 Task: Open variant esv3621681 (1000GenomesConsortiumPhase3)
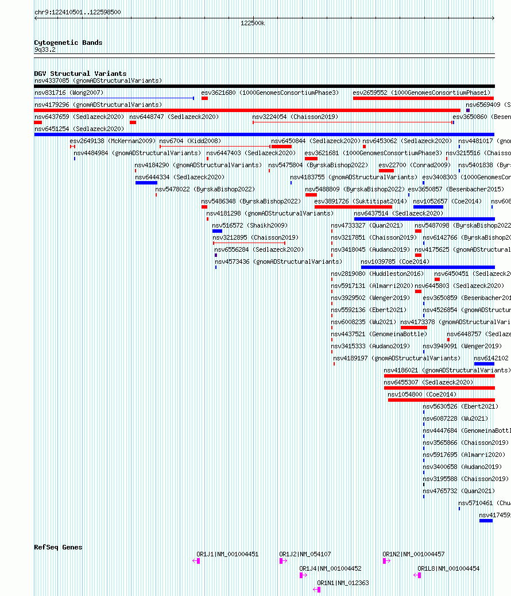[x=373, y=153]
